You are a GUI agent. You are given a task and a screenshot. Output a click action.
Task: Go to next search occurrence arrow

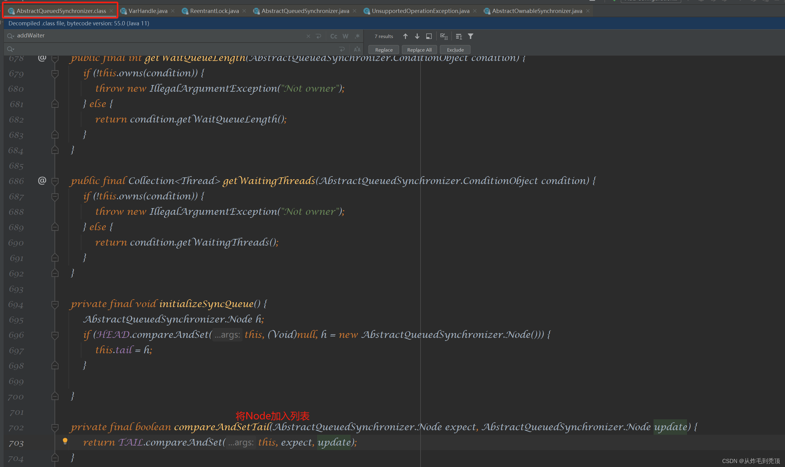[x=417, y=36]
